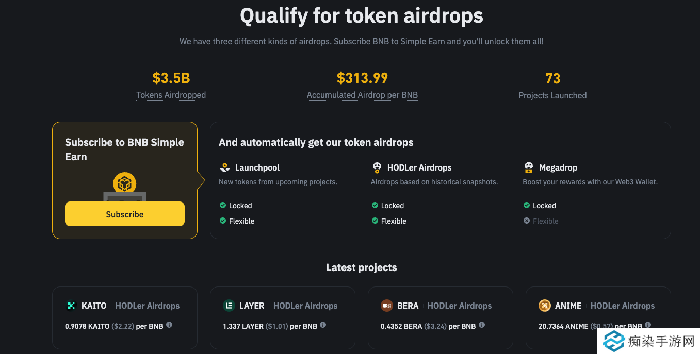This screenshot has width=700, height=354.
Task: Click the Megadrop icon
Action: 528,167
